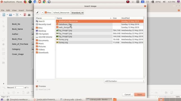Click the Record number input field
This screenshot has width=181, height=101.
tap(19, 88)
